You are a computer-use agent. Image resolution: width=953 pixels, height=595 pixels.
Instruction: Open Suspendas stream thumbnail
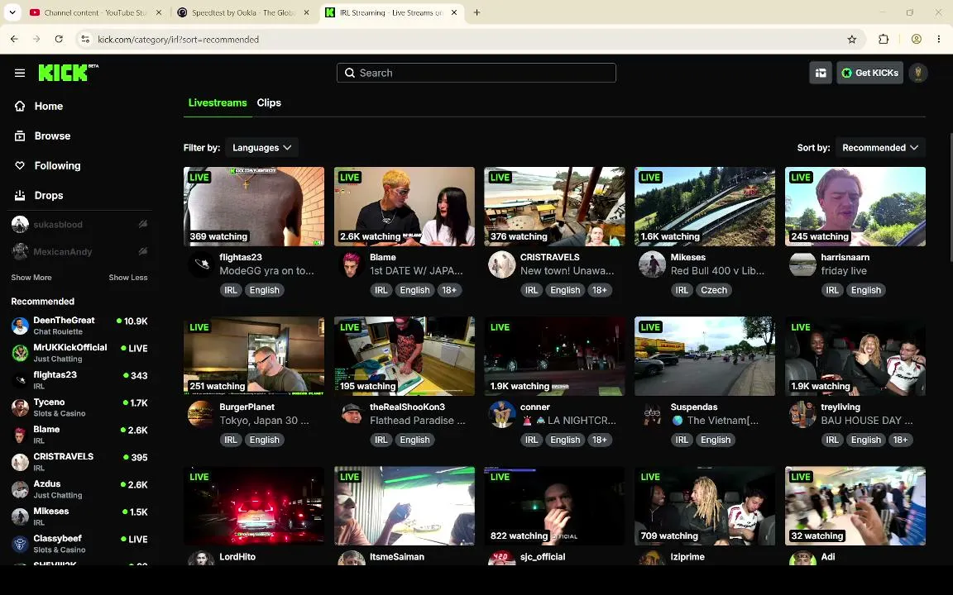(705, 356)
